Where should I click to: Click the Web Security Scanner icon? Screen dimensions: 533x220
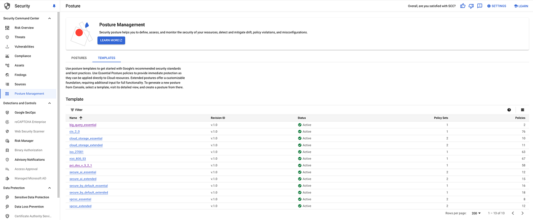tap(7, 131)
